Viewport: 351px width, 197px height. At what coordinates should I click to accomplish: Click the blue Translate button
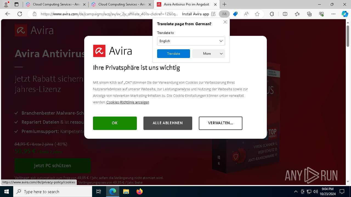[x=174, y=54]
